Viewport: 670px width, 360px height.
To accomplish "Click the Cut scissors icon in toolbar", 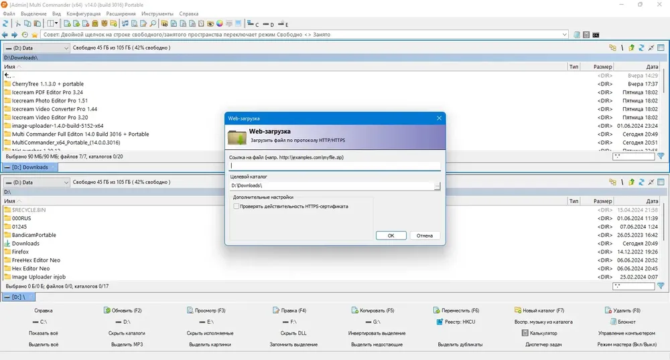I will 18,24.
